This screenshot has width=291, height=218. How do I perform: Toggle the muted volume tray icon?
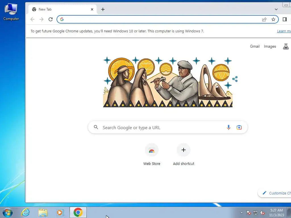click(x=262, y=213)
